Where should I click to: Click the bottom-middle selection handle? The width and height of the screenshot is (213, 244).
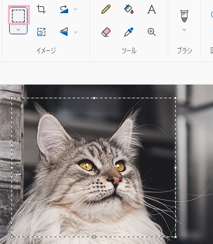(94, 237)
